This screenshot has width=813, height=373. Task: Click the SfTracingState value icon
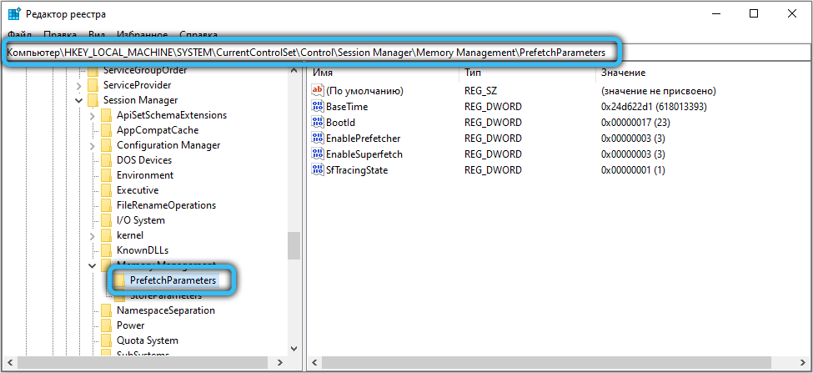(317, 170)
